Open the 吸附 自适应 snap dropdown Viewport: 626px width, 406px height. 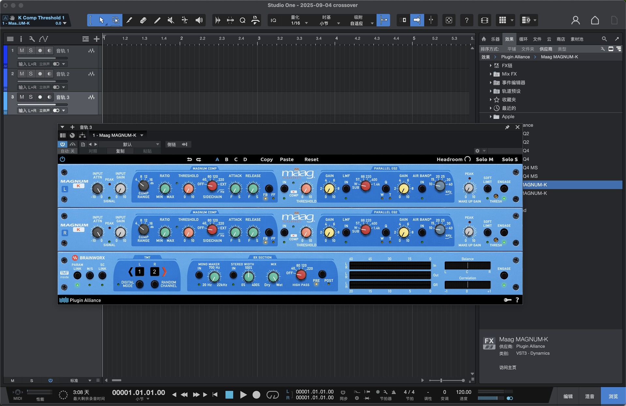[x=361, y=20]
